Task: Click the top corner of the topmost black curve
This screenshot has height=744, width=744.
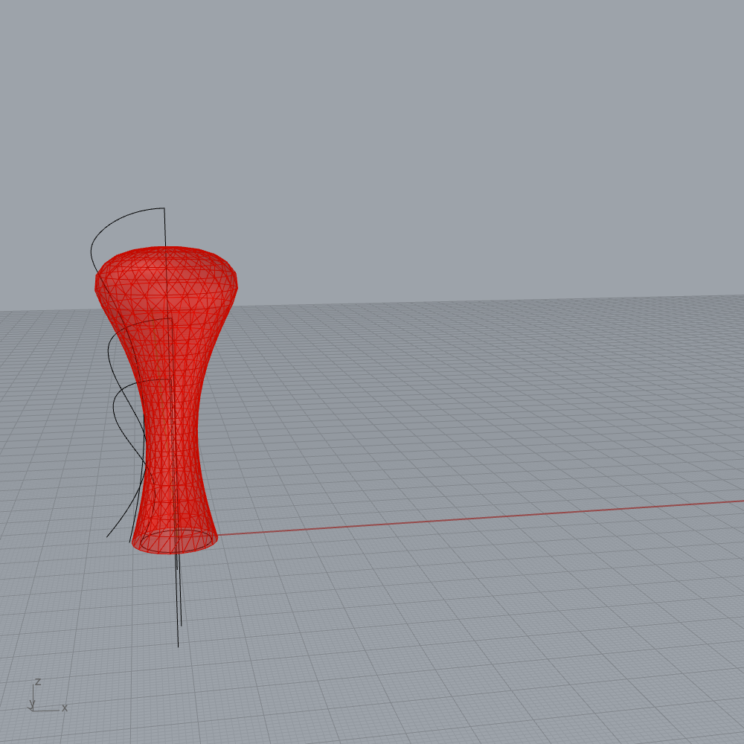Action: coord(164,208)
